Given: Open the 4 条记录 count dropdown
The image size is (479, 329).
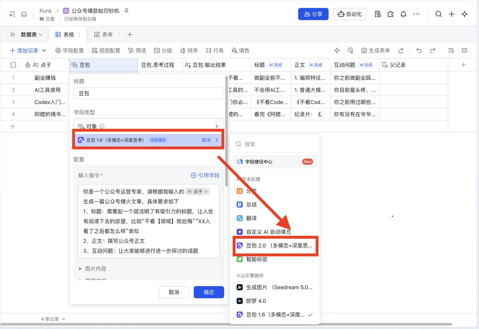Looking at the screenshot, I should click(53, 319).
